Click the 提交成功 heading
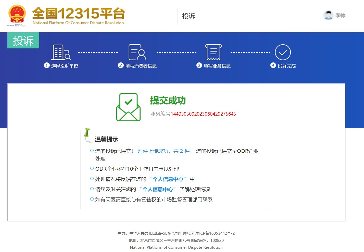The height and width of the screenshot is (252, 364). (x=168, y=100)
